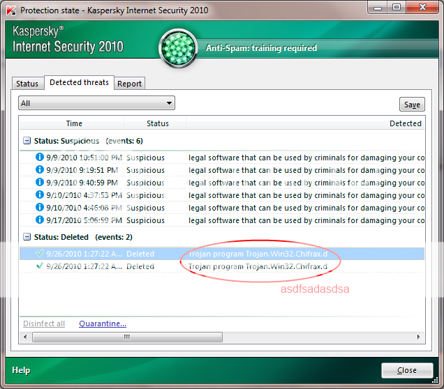Open the Quarantine... link
This screenshot has height=389, width=444.
[103, 323]
